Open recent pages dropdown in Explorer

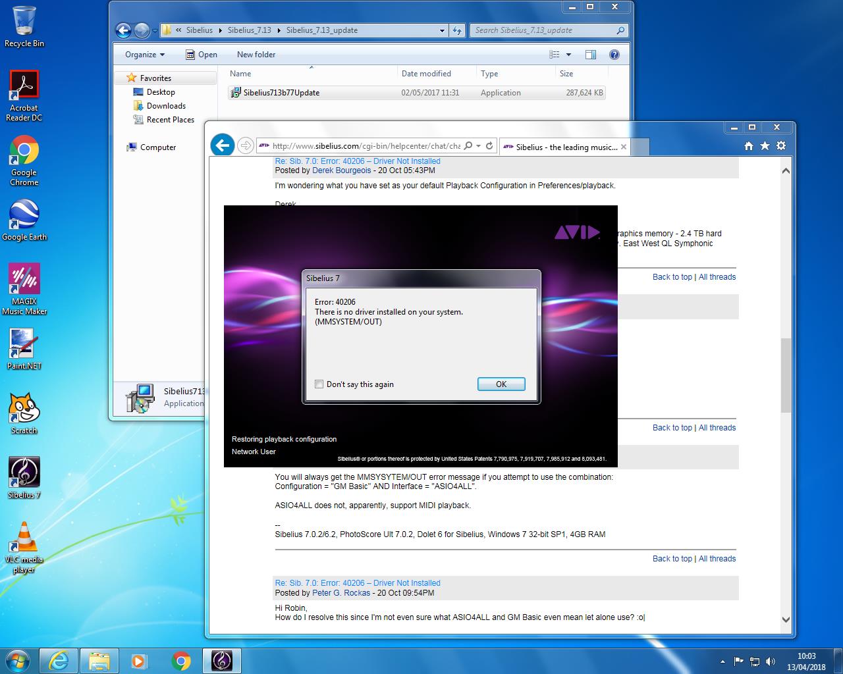155,30
